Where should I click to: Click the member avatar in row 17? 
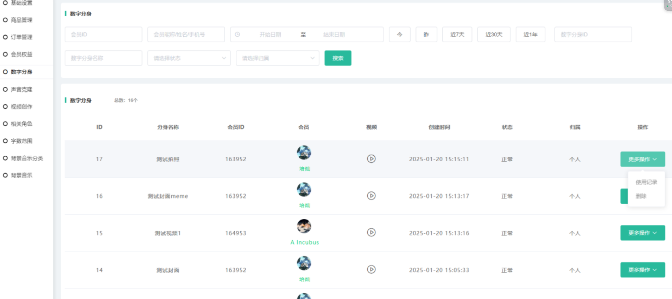tap(304, 153)
